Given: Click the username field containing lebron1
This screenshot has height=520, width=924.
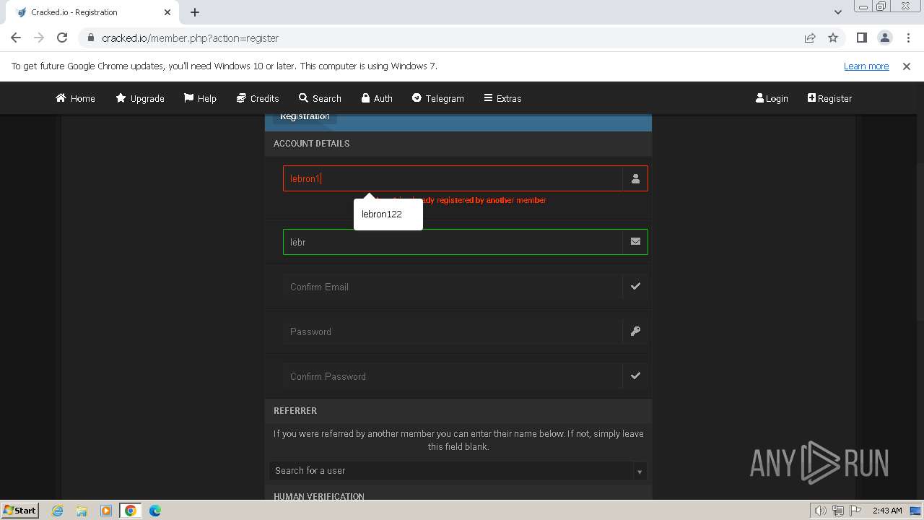Looking at the screenshot, I should click(453, 178).
